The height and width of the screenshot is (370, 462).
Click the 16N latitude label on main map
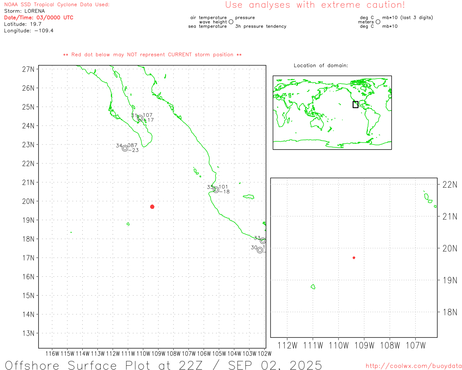(29, 277)
